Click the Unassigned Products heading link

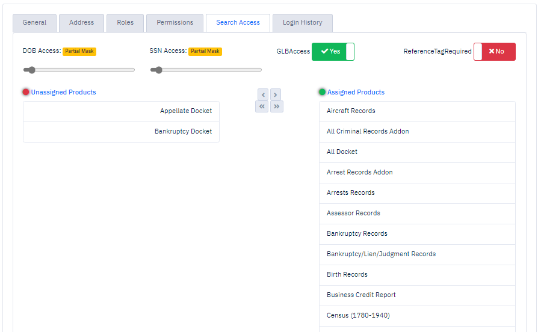pyautogui.click(x=63, y=92)
